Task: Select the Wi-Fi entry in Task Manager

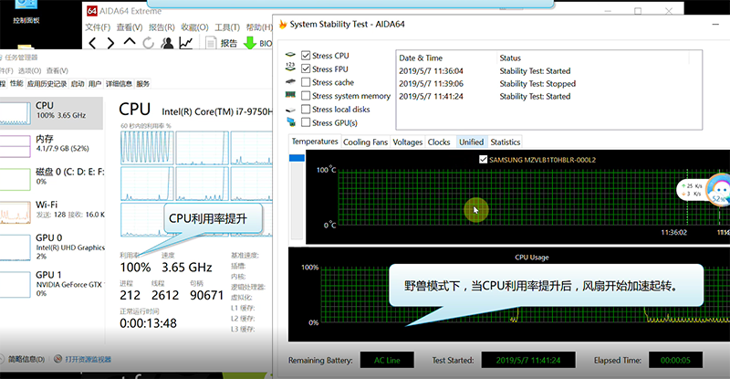Action: point(51,212)
